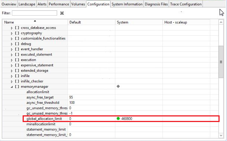The height and width of the screenshot is (141, 227).
Task: Expand the event_handler tree node
Action: click(x=12, y=49)
